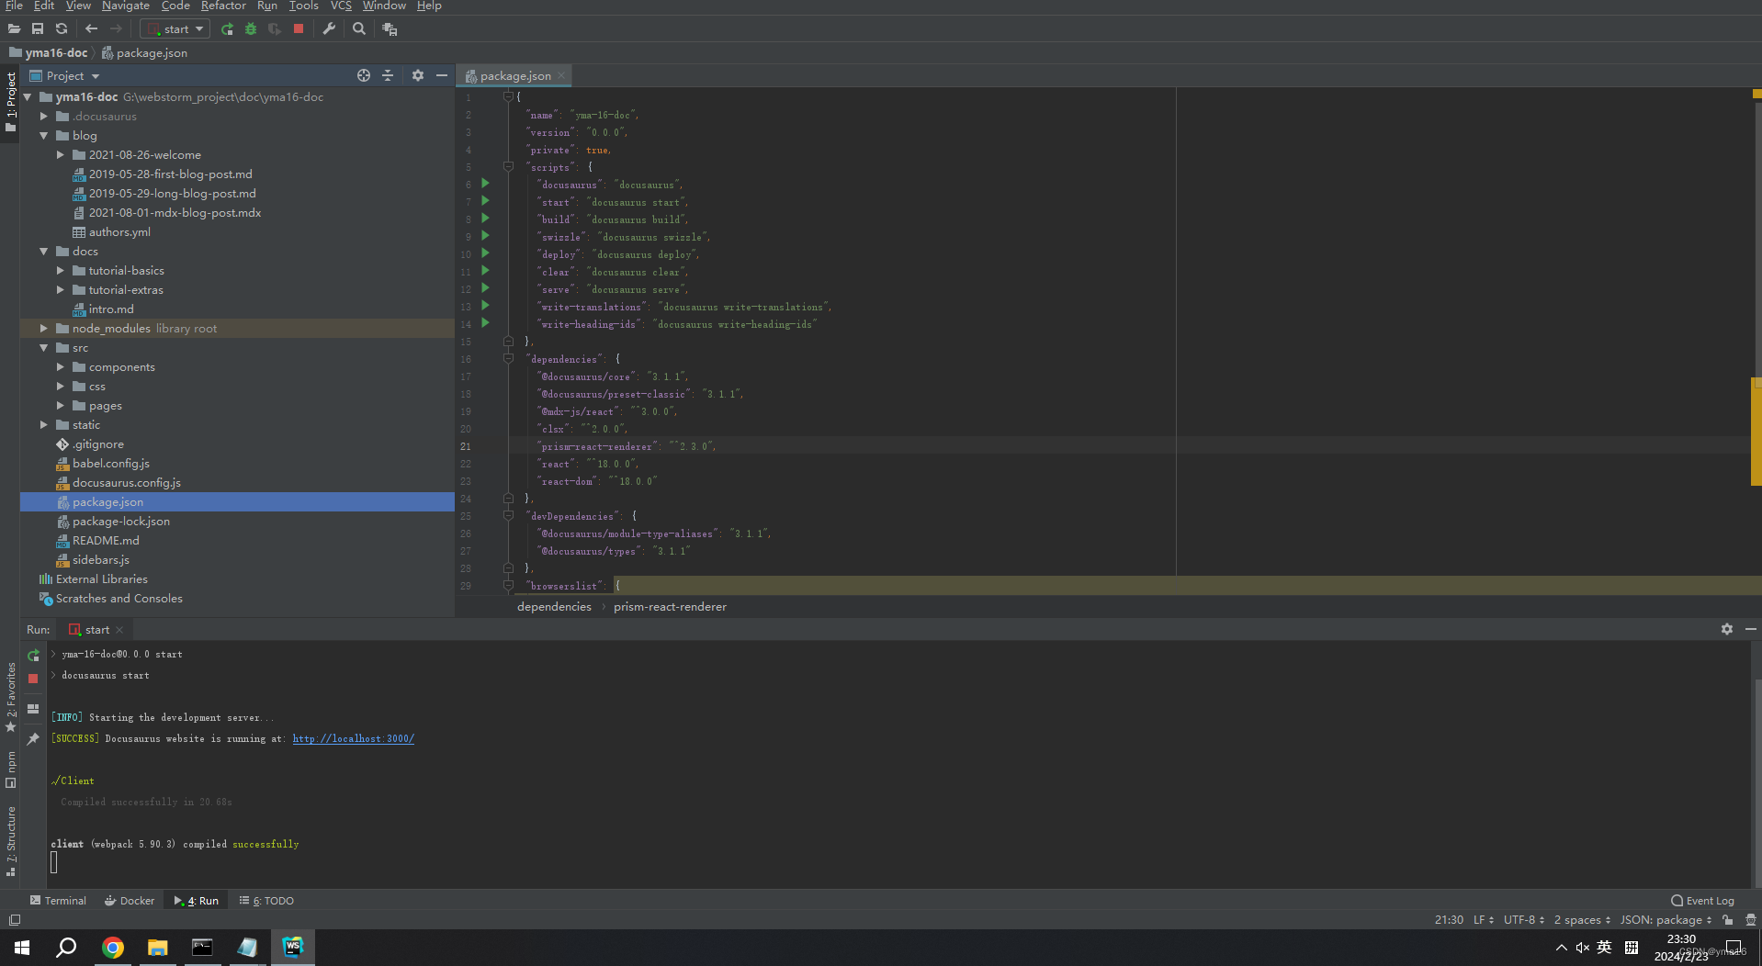Click the green Debug bug icon

[251, 29]
